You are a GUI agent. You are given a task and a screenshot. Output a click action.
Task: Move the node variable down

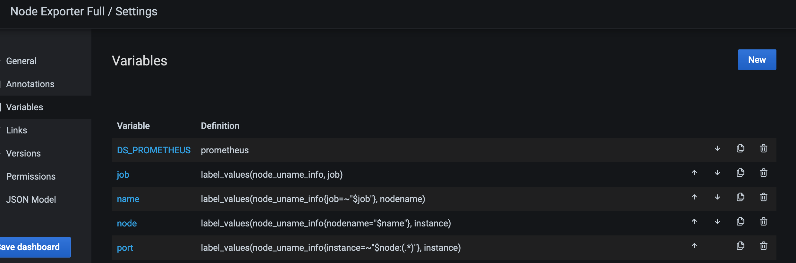(717, 221)
